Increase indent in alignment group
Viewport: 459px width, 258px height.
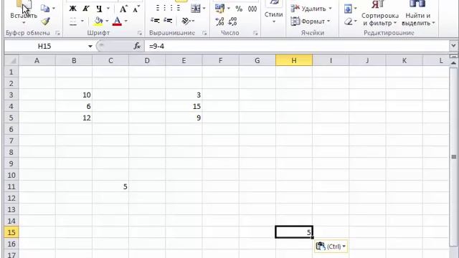point(168,21)
